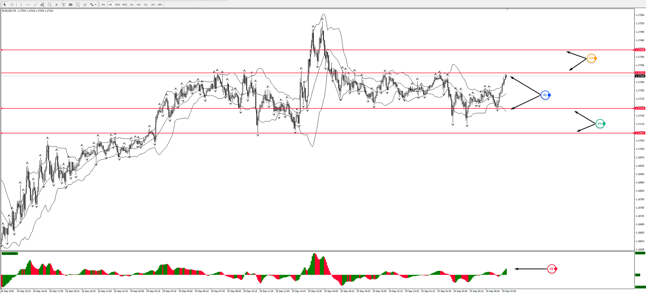This screenshot has height=294, width=646.
Task: Set chart to MN monthly timeframe
Action: 160,5
